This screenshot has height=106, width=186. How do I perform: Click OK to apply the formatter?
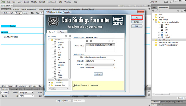137,18
